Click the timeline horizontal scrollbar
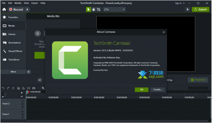The width and height of the screenshot is (212, 123). [117, 121]
